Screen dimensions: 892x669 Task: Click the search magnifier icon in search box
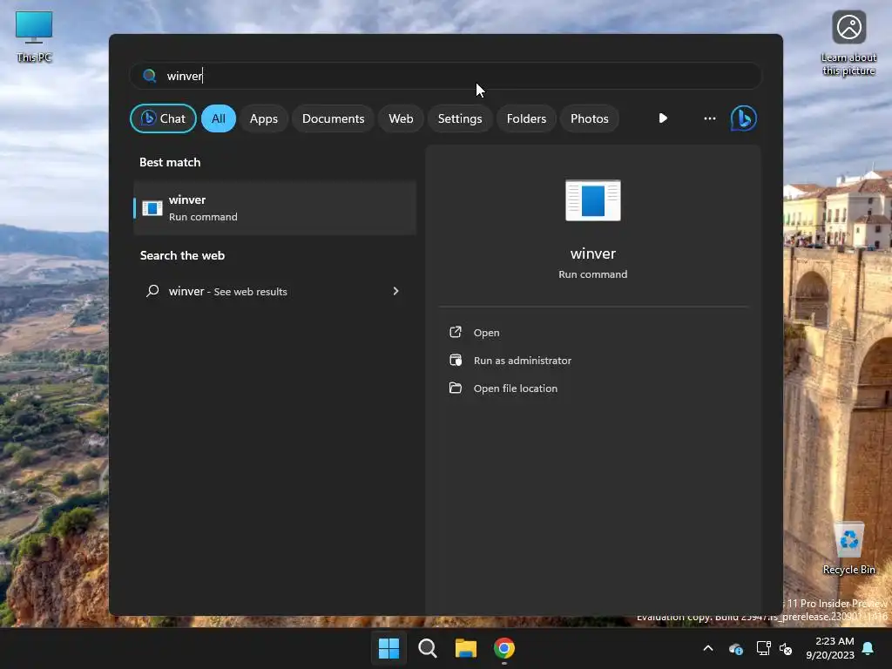pyautogui.click(x=150, y=76)
